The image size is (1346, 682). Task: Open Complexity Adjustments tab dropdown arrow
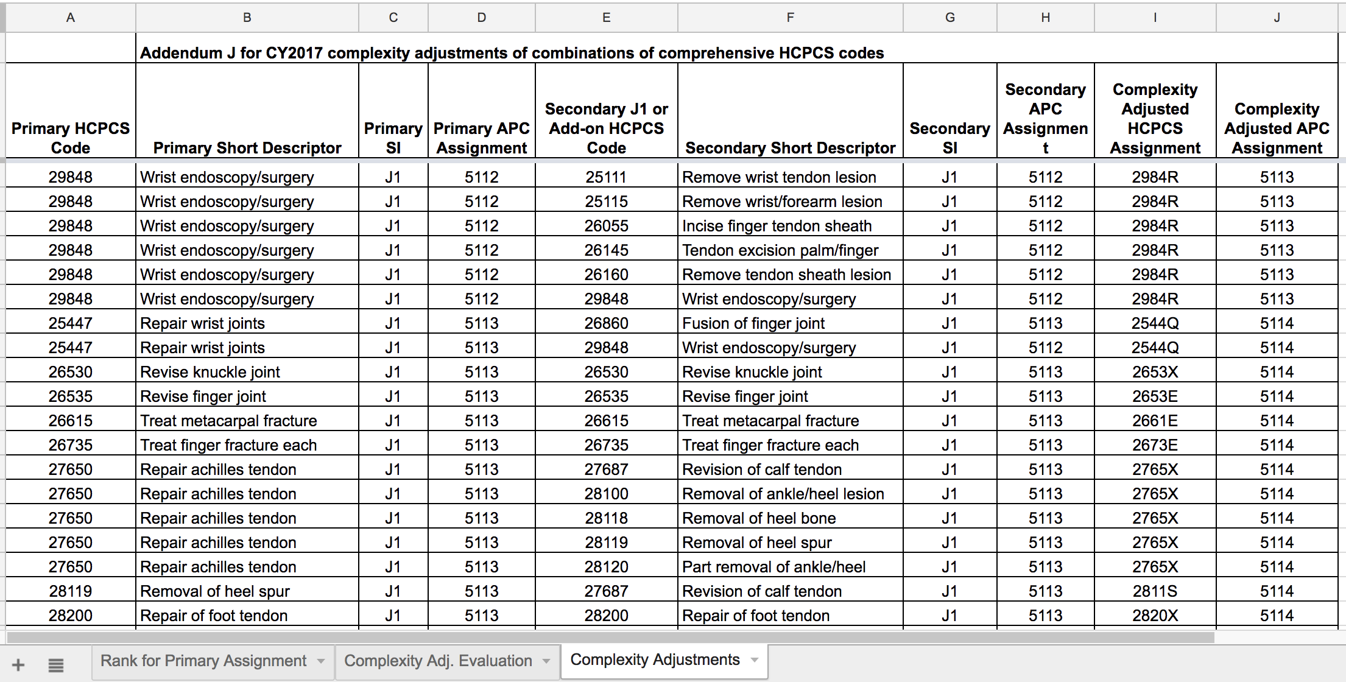[x=755, y=660]
